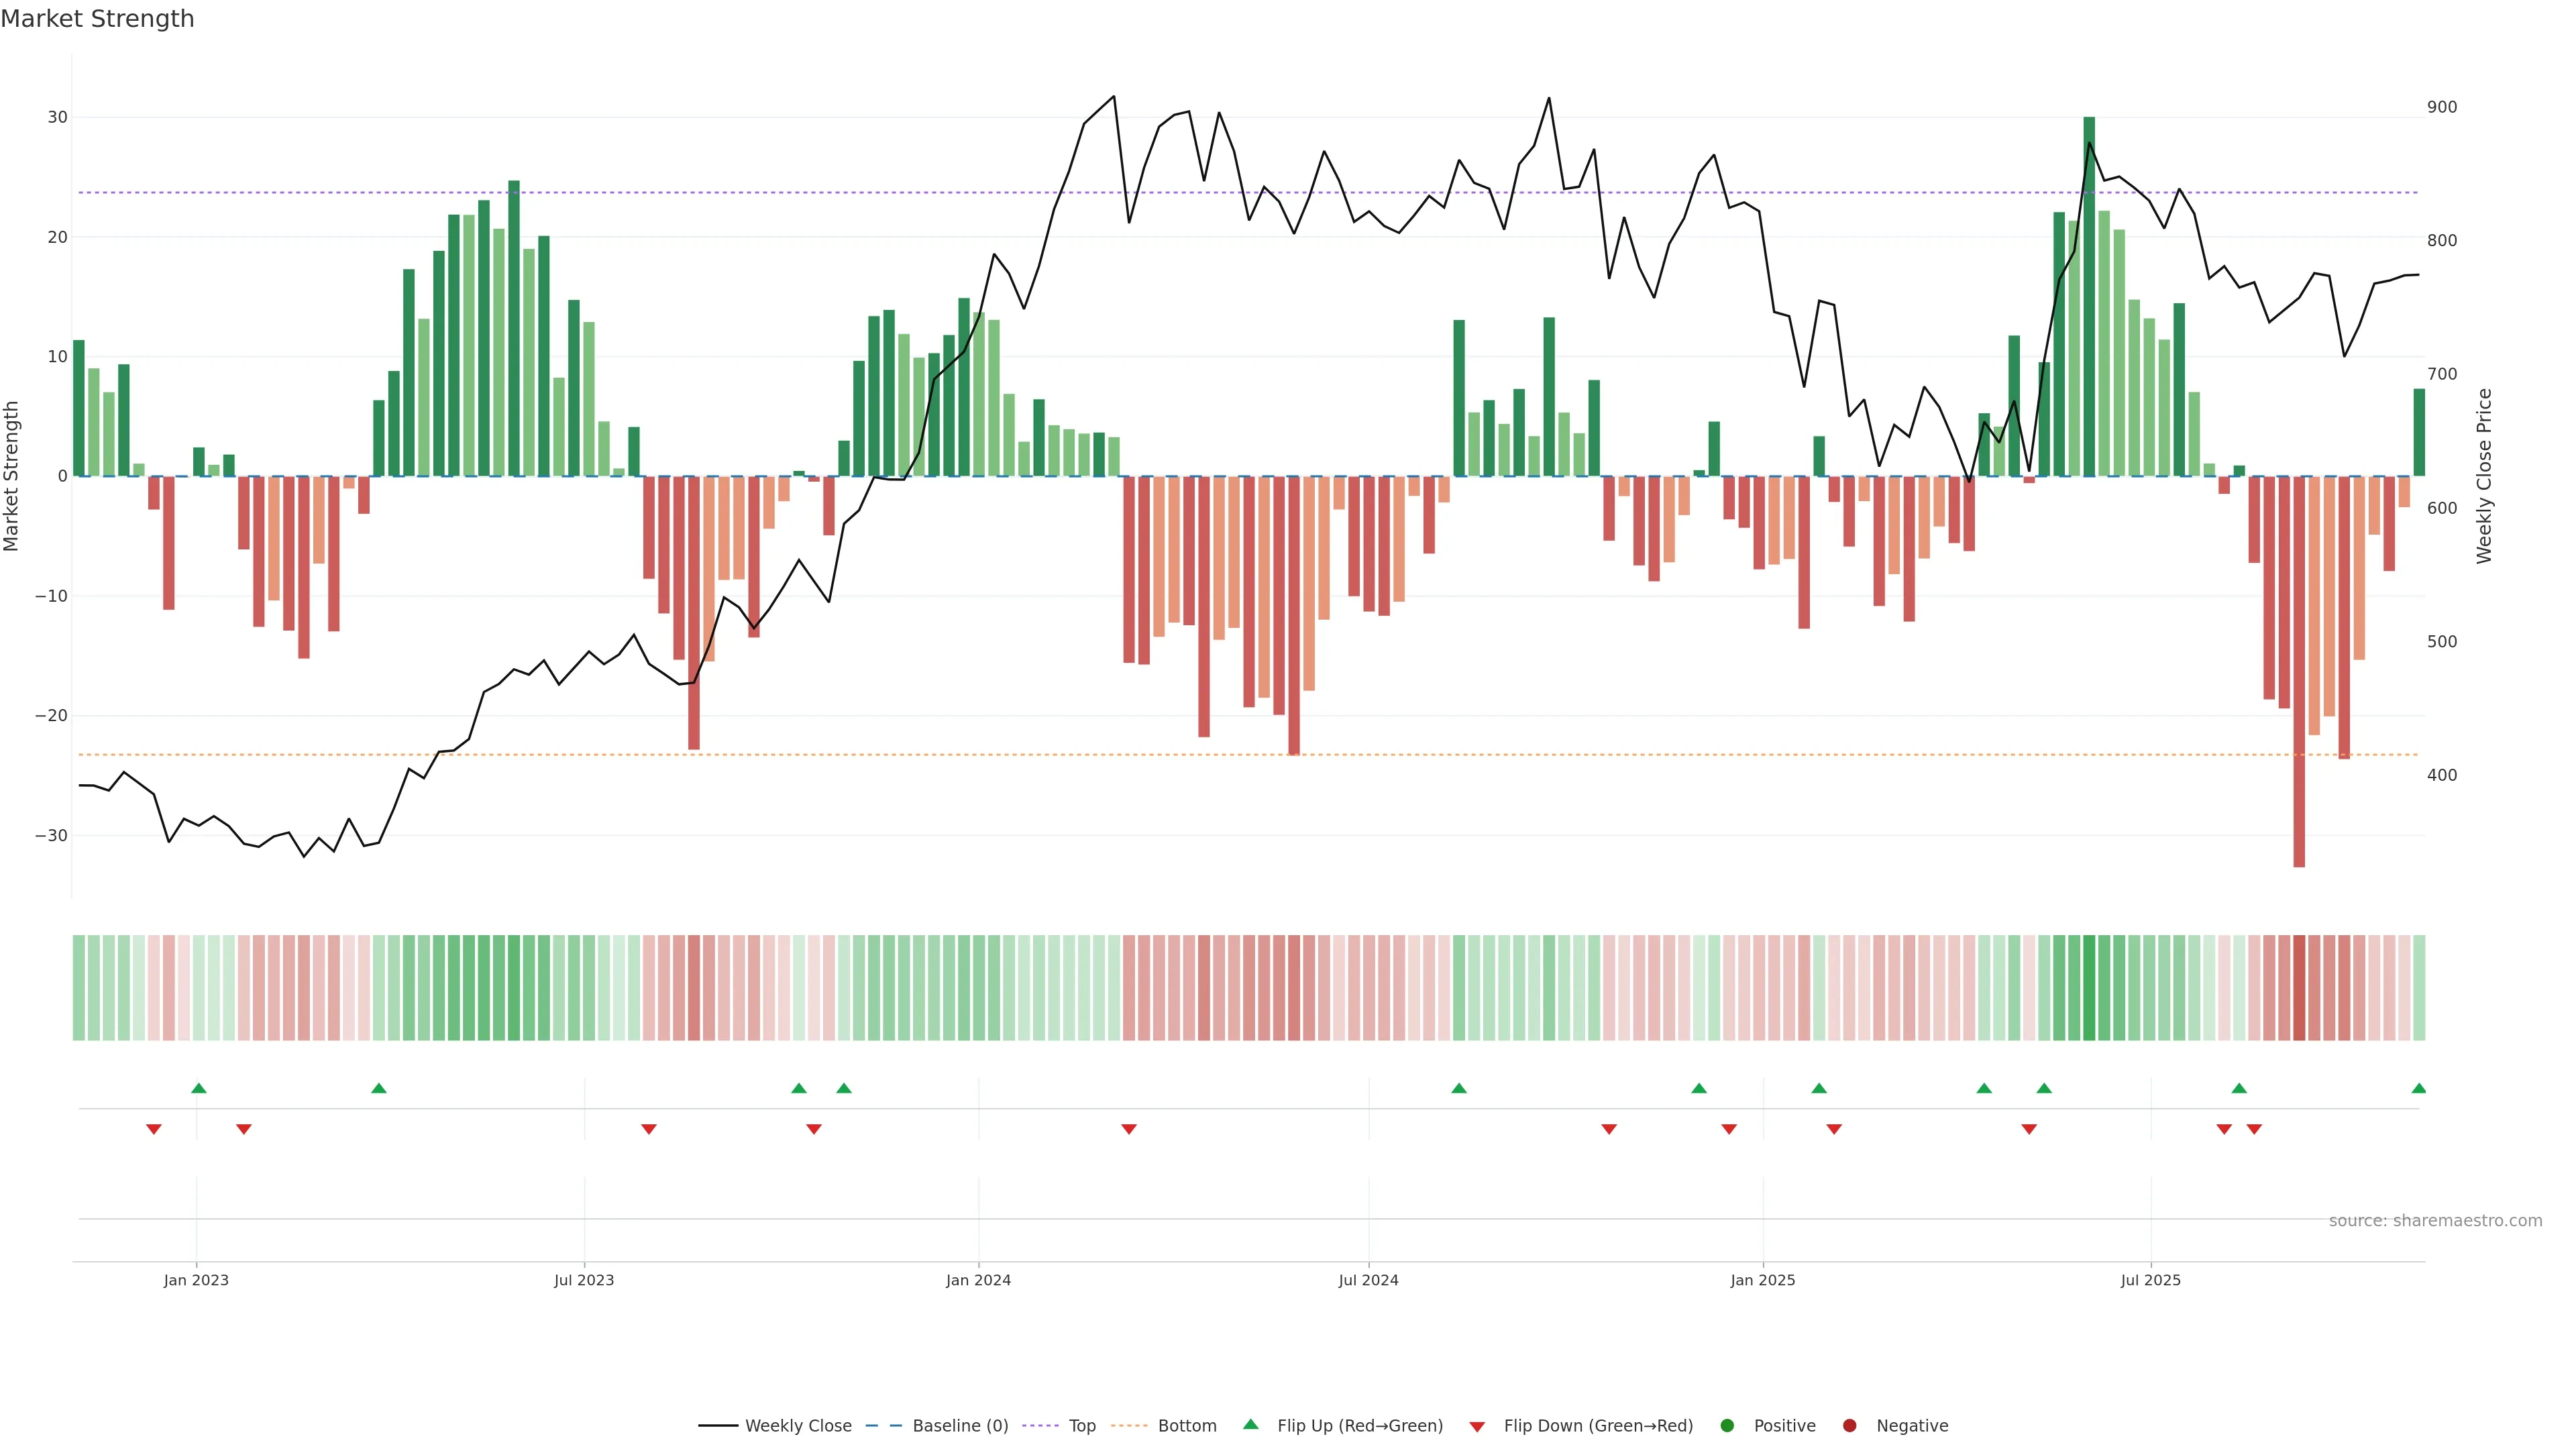The width and height of the screenshot is (2576, 1449).
Task: Click the source sharemaestro.com attribution text
Action: pos(2435,1220)
